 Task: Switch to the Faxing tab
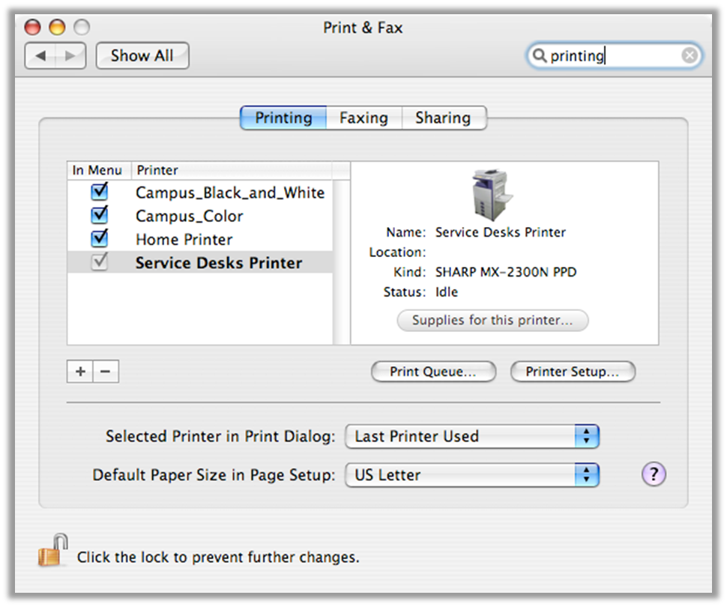click(363, 118)
